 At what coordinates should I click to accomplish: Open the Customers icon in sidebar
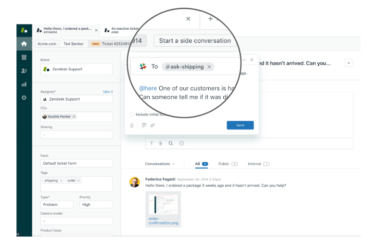click(24, 71)
